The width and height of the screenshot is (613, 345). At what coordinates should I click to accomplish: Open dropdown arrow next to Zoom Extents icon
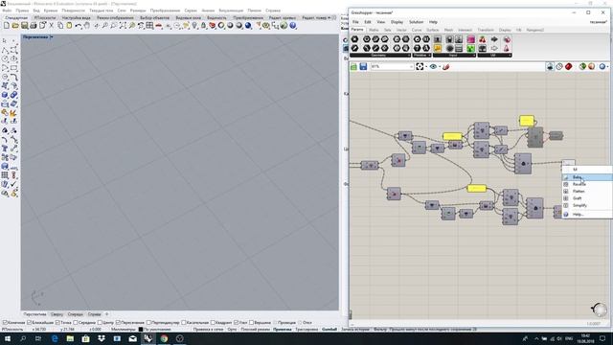425,67
